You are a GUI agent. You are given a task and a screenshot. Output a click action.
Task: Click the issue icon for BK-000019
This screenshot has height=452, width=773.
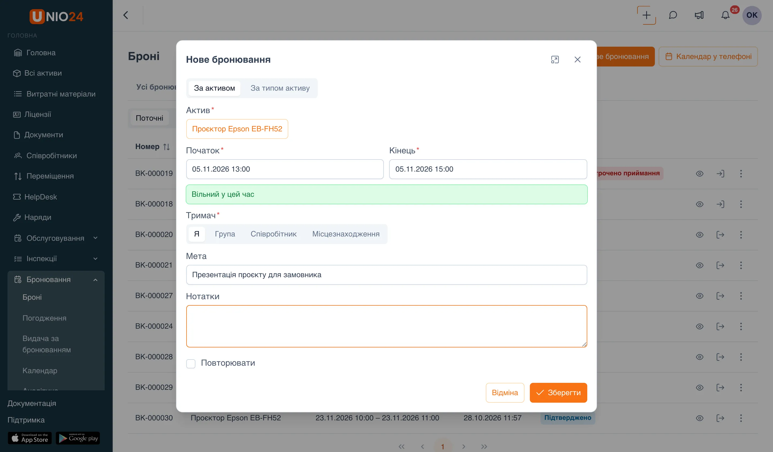click(x=720, y=173)
